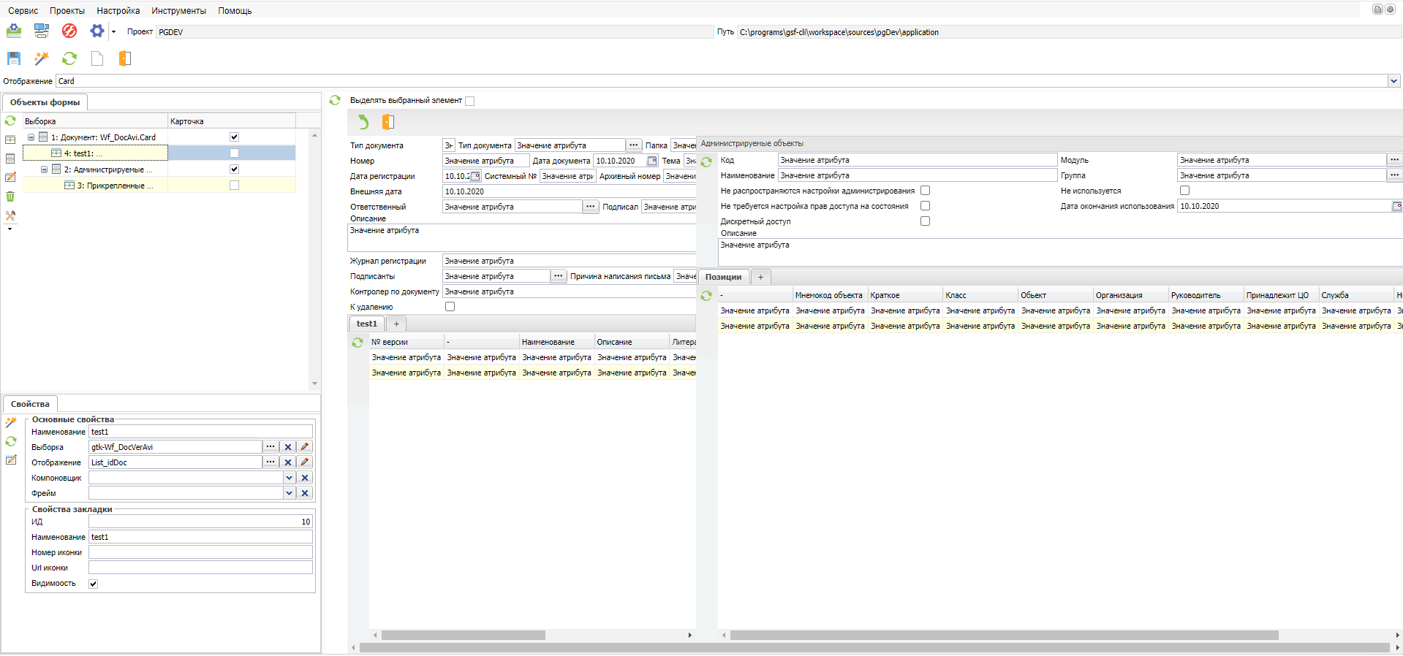The image size is (1403, 656).
Task: Clear the Фрейм field
Action: (x=305, y=493)
